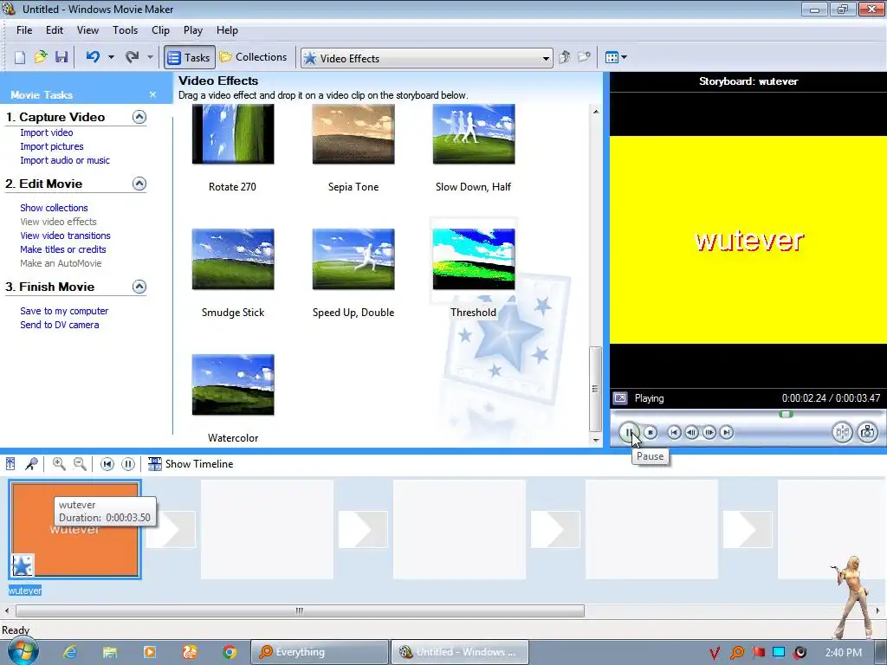Click the Previous Frame button
This screenshot has height=665, width=887.
691,433
